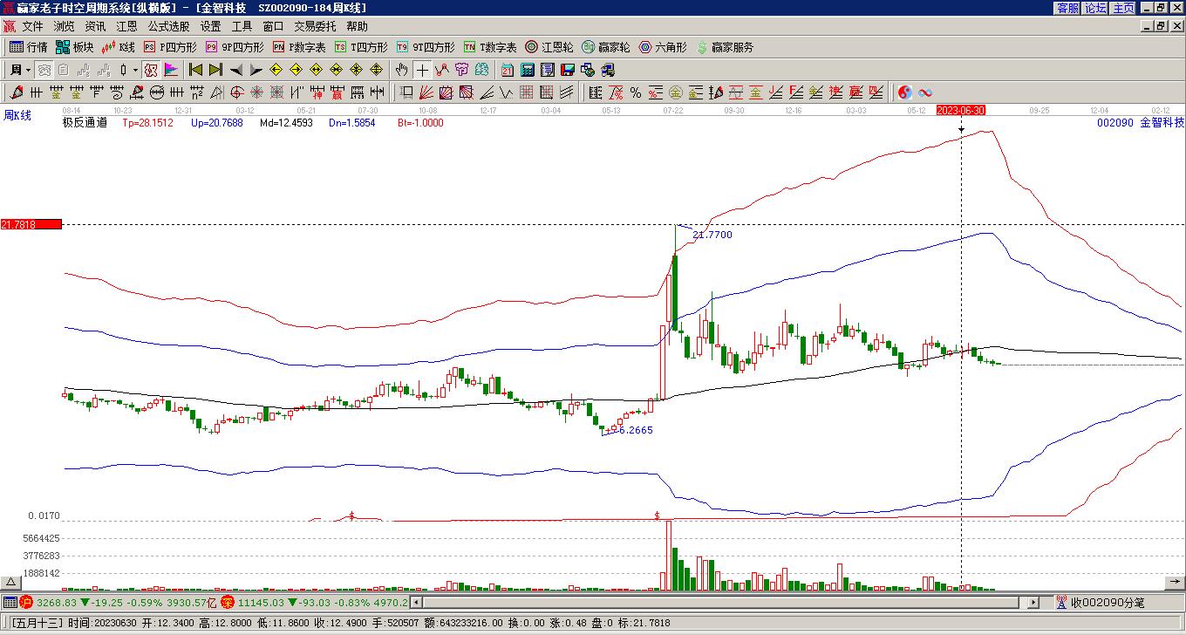Click the 沪 Shanghai index badge
1186x635 pixels.
(25, 602)
